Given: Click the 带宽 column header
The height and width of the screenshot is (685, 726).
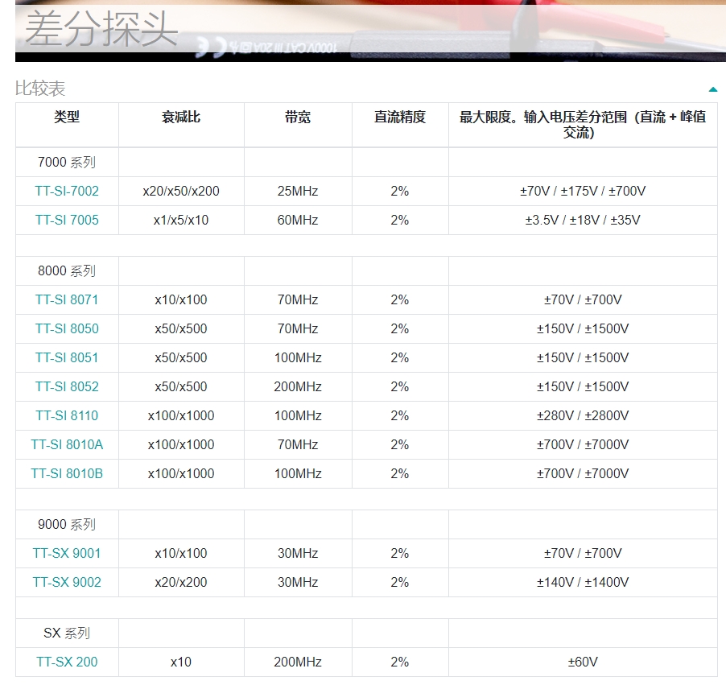Looking at the screenshot, I should (298, 117).
